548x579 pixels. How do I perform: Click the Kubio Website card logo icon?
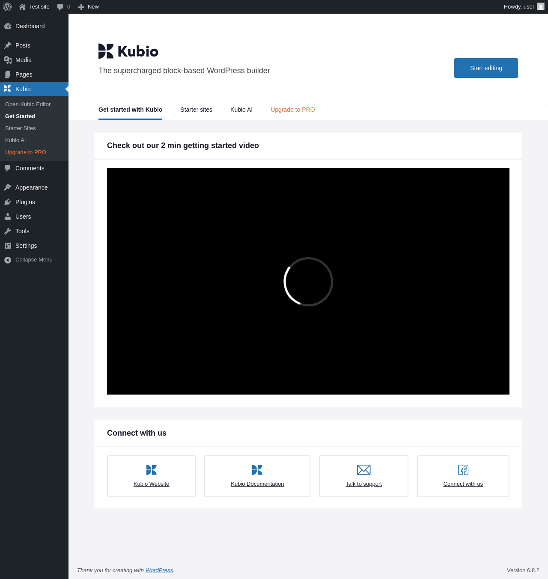[x=152, y=470]
